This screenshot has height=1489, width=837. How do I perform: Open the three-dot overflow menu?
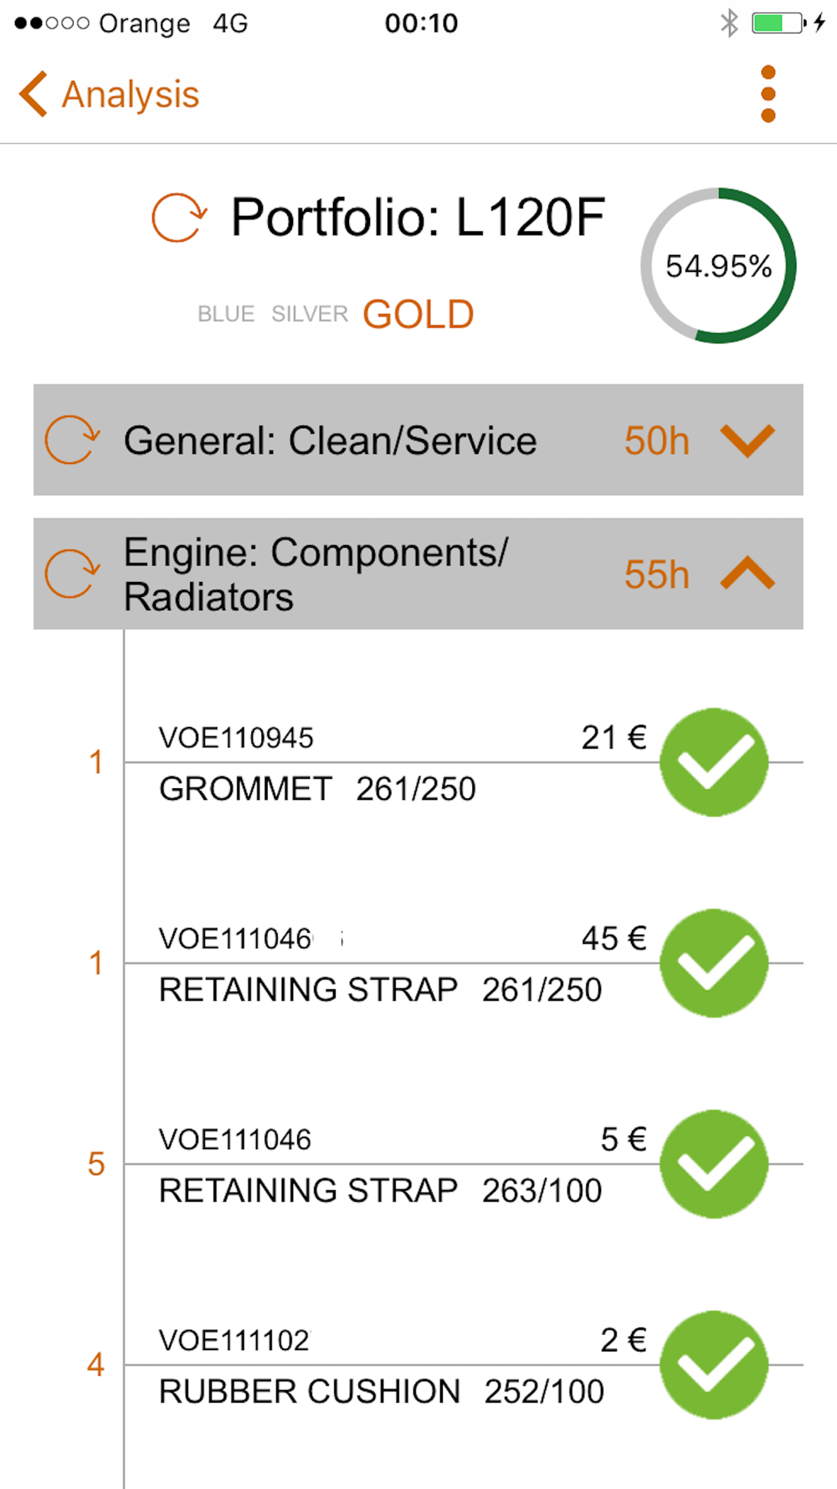coord(768,94)
